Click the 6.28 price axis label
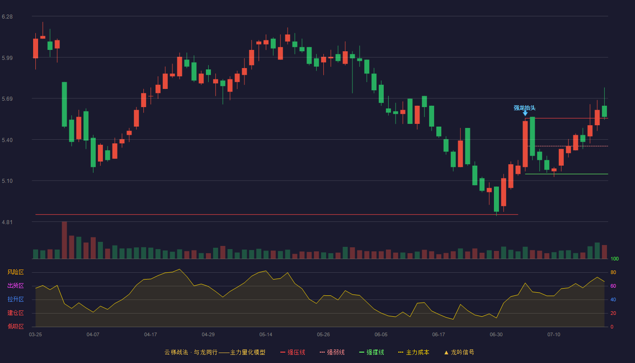 [7, 17]
